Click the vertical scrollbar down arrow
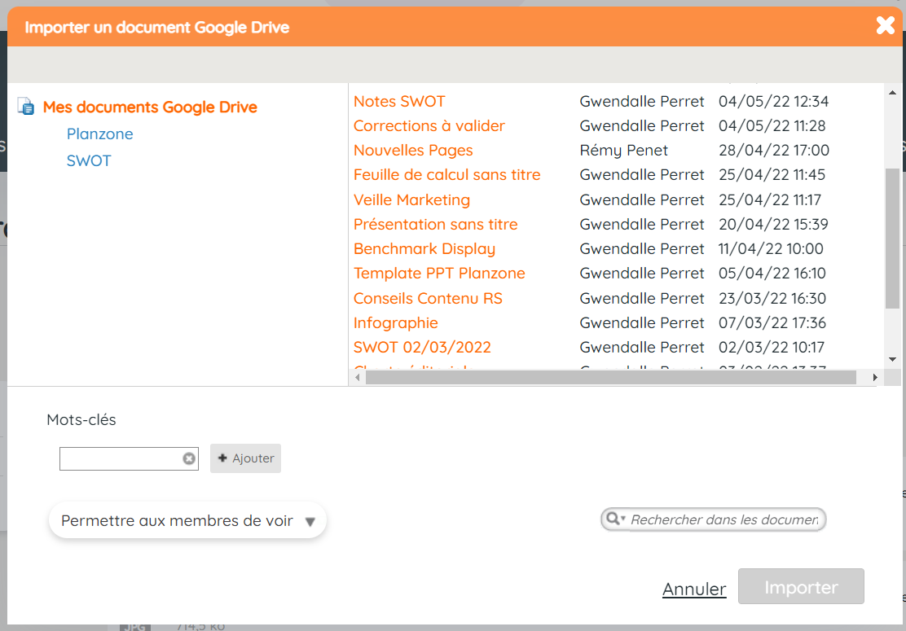Screen dimensions: 906x631 pos(892,359)
